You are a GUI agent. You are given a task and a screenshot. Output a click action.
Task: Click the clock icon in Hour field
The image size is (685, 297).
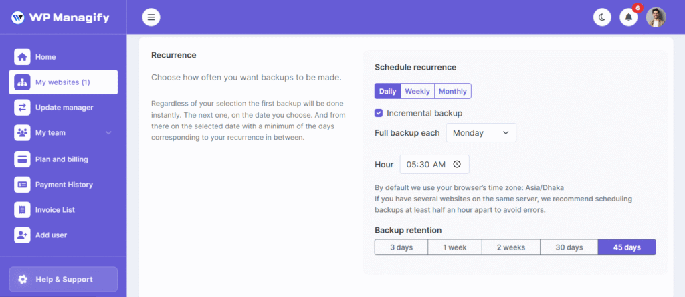[456, 165]
